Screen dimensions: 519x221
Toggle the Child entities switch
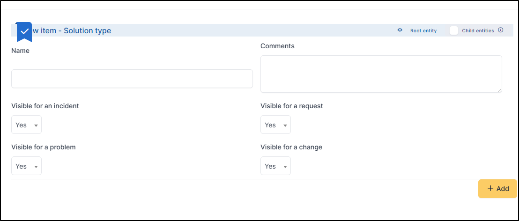[453, 30]
